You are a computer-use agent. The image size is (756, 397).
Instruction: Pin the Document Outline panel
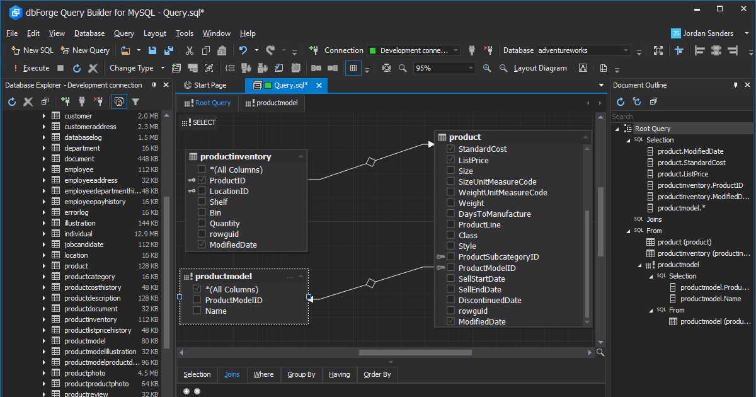click(735, 85)
